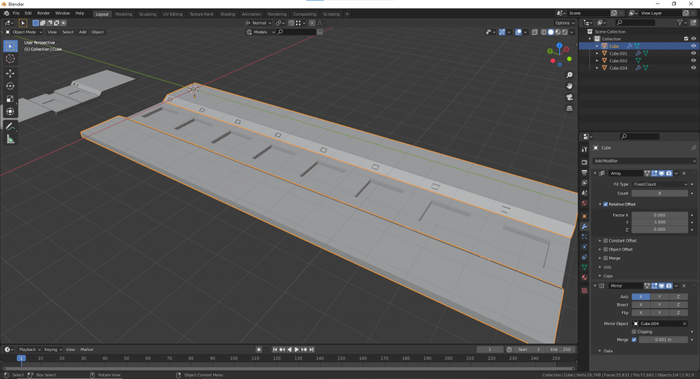The image size is (700, 379).
Task: Click the Array Count value field
Action: (660, 193)
